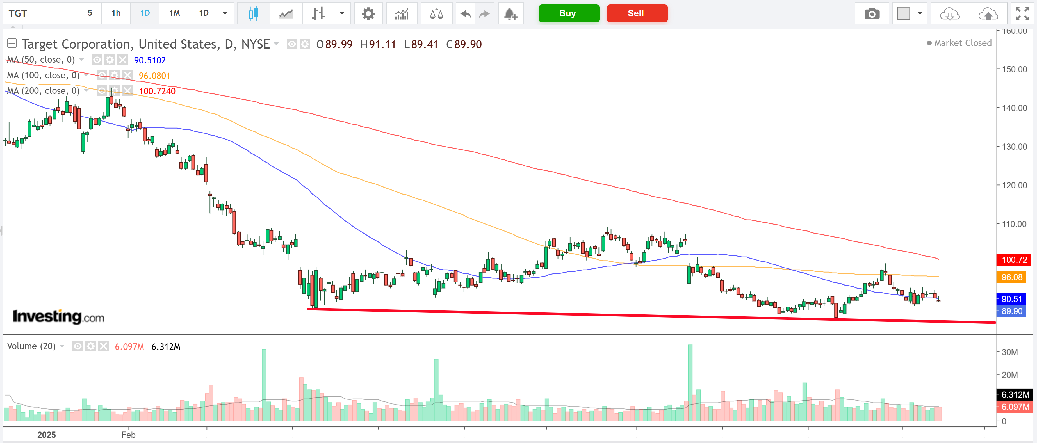Create a new price alert
This screenshot has width=1037, height=443.
pos(510,13)
